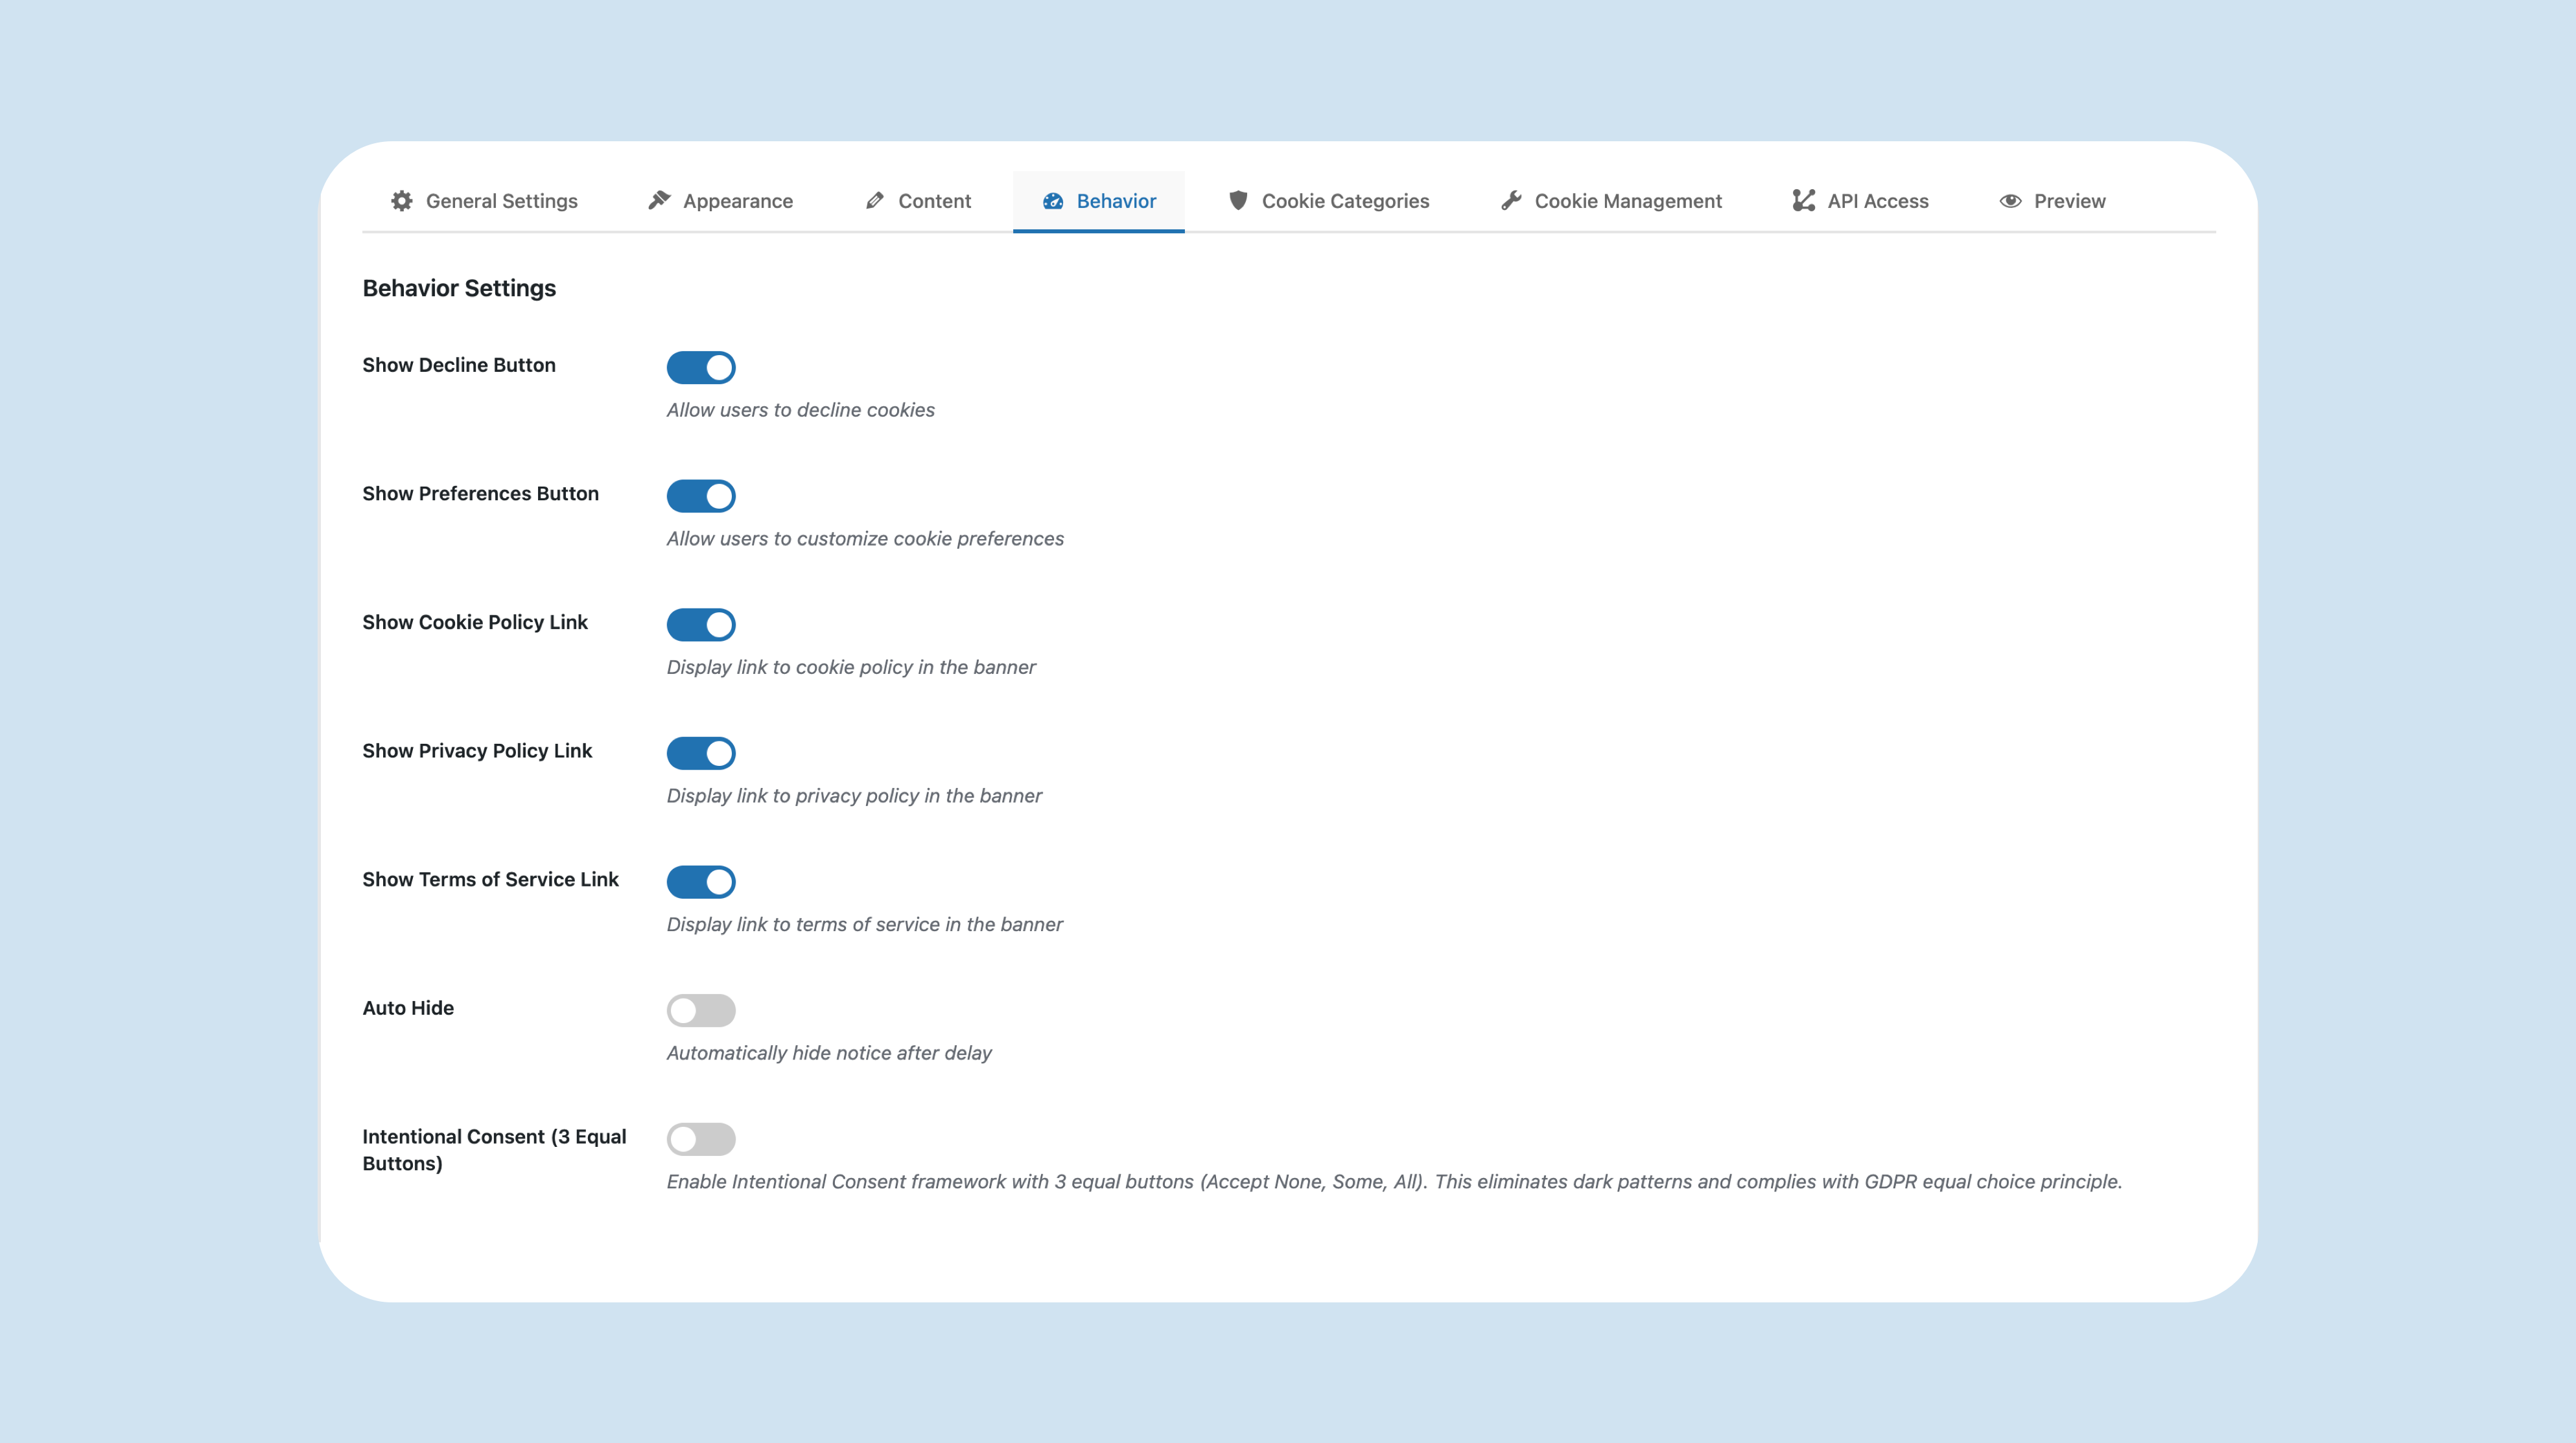Click the Behavior tab icon
Screen dimensions: 2576x1443
[x=1052, y=202]
